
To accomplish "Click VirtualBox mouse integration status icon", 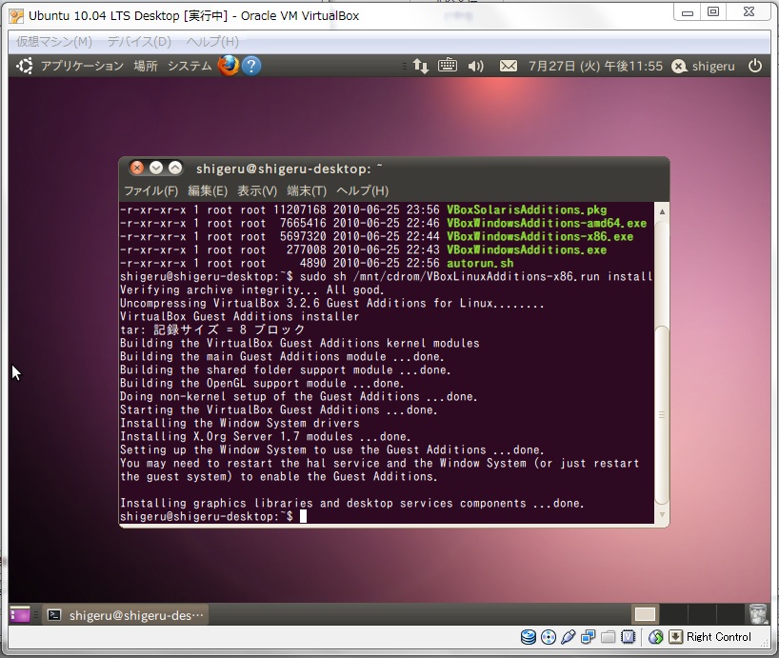I will 656,637.
